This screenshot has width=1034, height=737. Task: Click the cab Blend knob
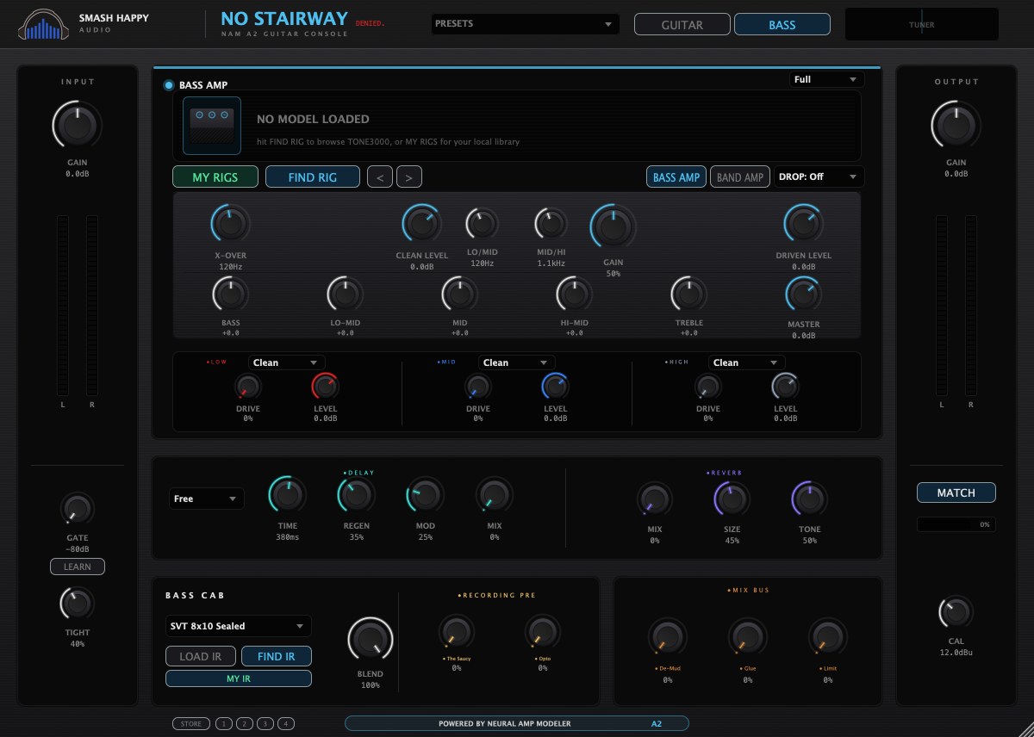pyautogui.click(x=371, y=640)
